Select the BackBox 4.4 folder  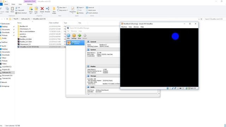click(24, 26)
